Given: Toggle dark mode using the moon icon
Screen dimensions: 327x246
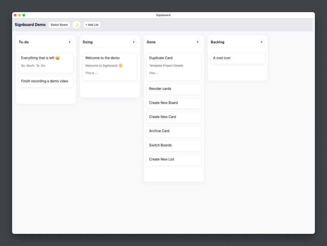Looking at the screenshot, I should 76,25.
